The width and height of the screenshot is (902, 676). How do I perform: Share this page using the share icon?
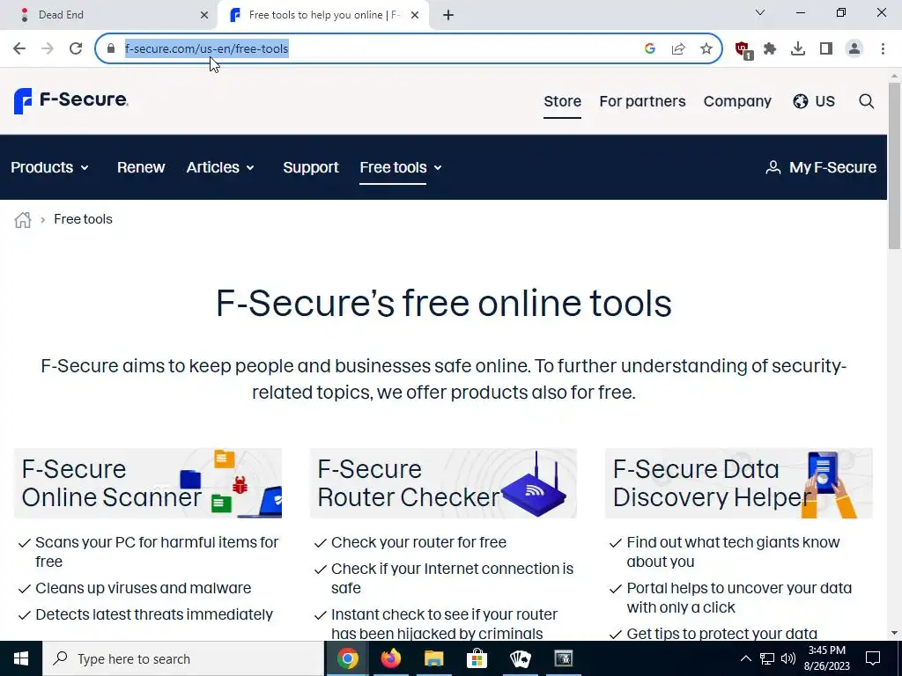coord(678,48)
